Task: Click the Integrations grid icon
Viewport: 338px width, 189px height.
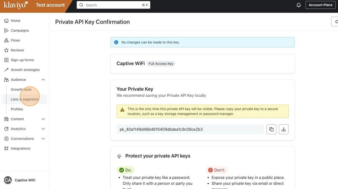Action: (6, 149)
